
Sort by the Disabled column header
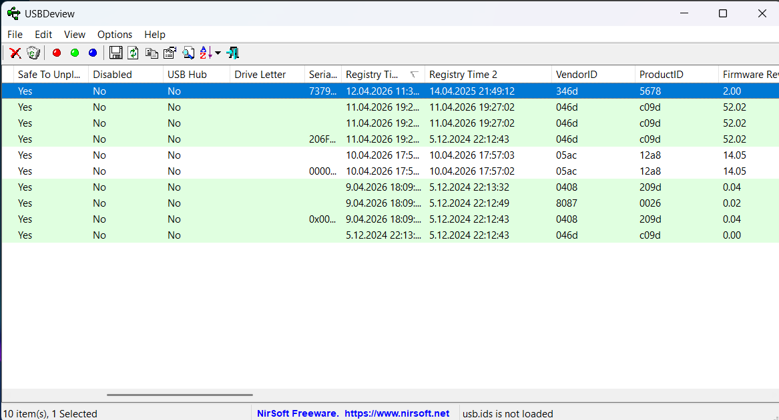pyautogui.click(x=125, y=75)
